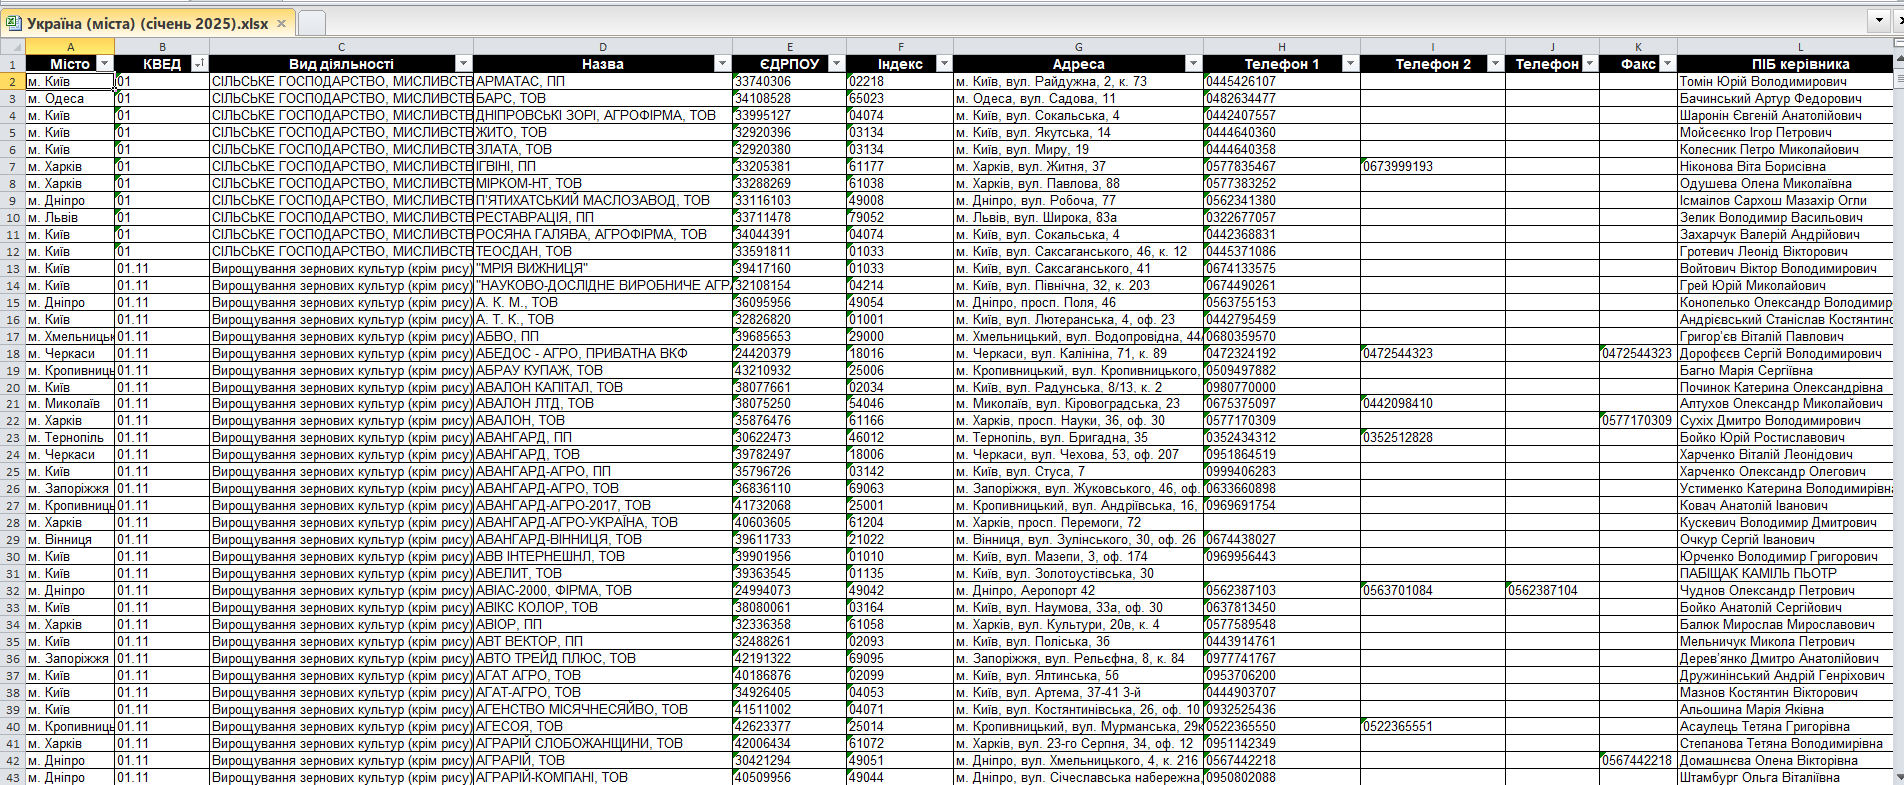Screen dimensions: 1904x785
Task: Click the Індекс filter arrow
Action: point(944,64)
